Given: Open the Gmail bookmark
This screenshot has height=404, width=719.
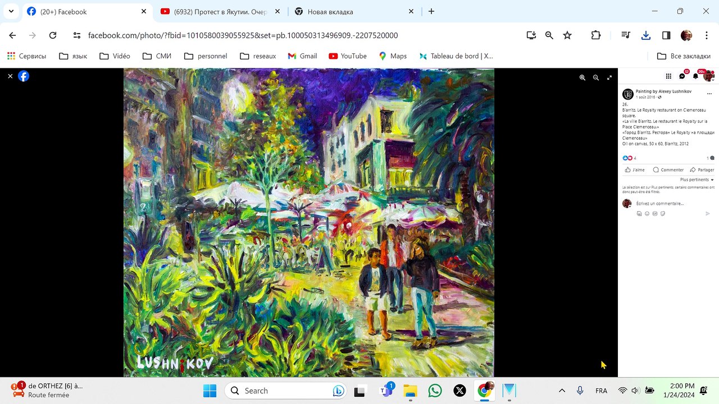Looking at the screenshot, I should [x=302, y=56].
